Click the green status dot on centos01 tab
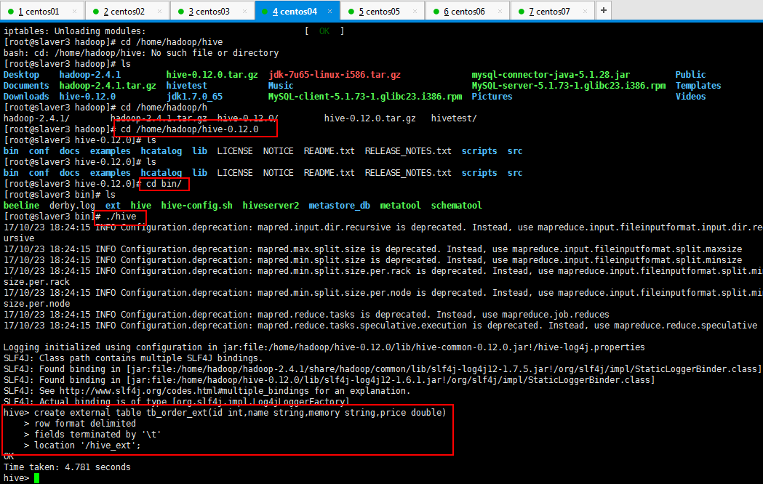Image resolution: width=763 pixels, height=484 pixels. 11,11
